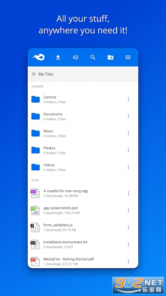Open the Camera folder icon
Screen dimensions: 166x296
[x=36, y=99]
